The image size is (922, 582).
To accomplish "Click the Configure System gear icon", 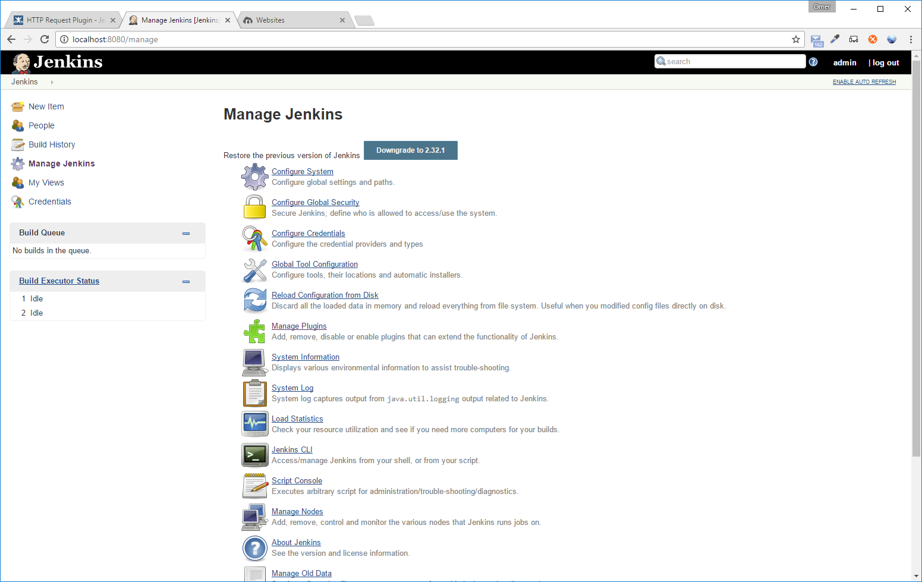I will click(255, 177).
